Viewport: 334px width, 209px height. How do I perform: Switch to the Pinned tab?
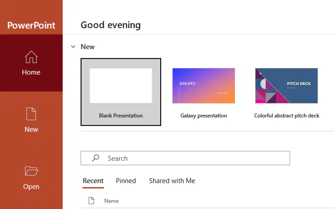tap(126, 181)
